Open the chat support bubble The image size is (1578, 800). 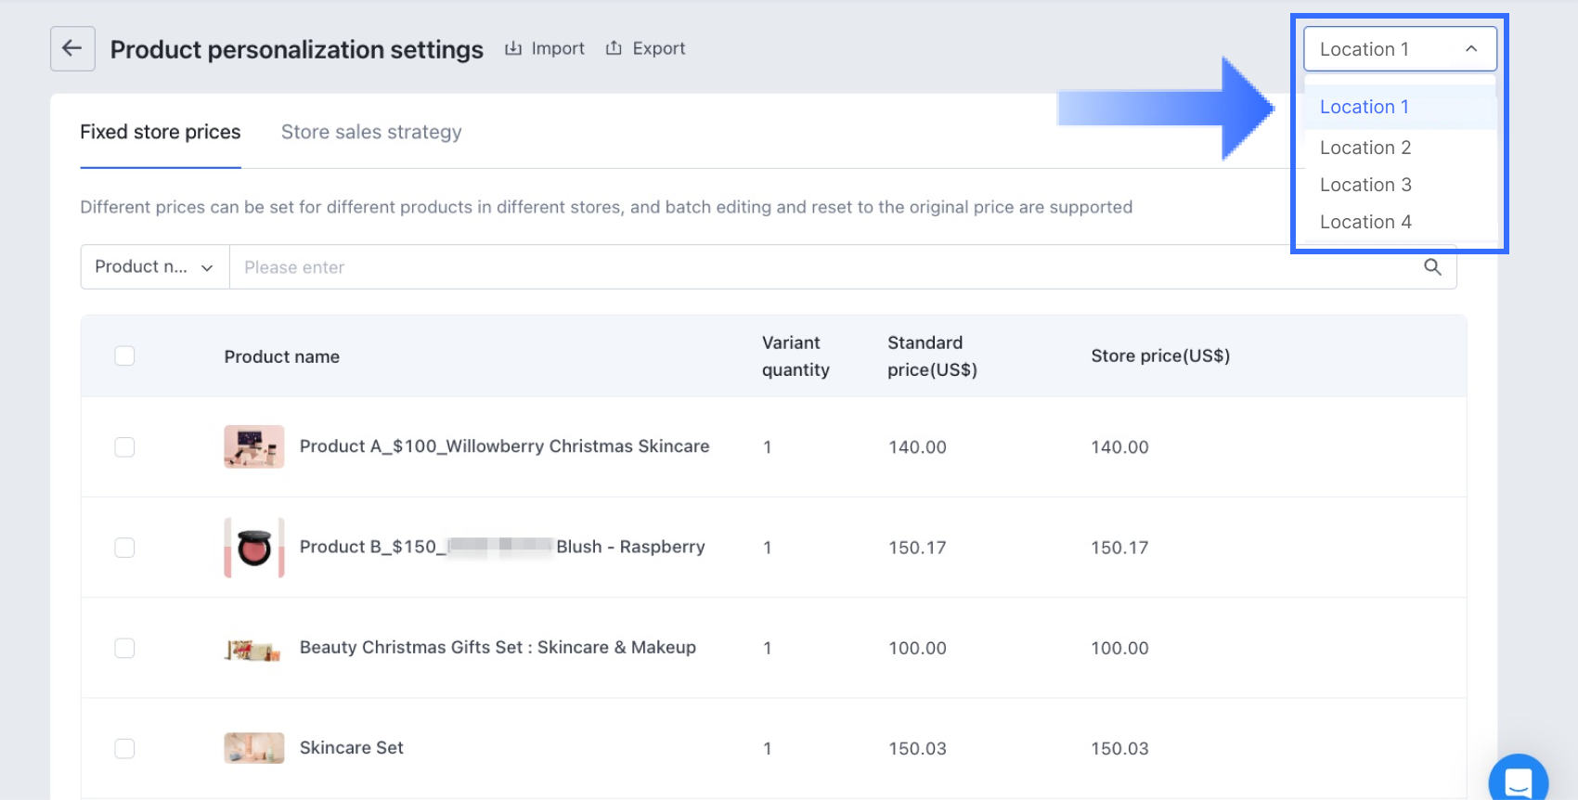click(1518, 781)
